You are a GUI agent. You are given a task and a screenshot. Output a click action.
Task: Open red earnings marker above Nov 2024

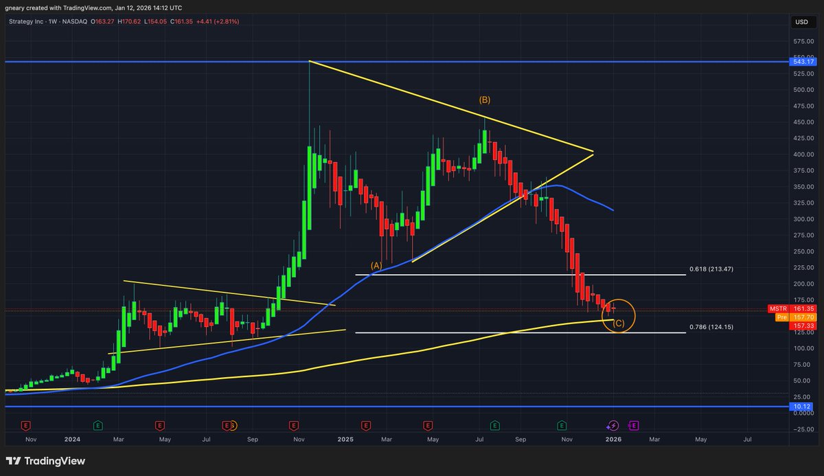click(x=294, y=425)
